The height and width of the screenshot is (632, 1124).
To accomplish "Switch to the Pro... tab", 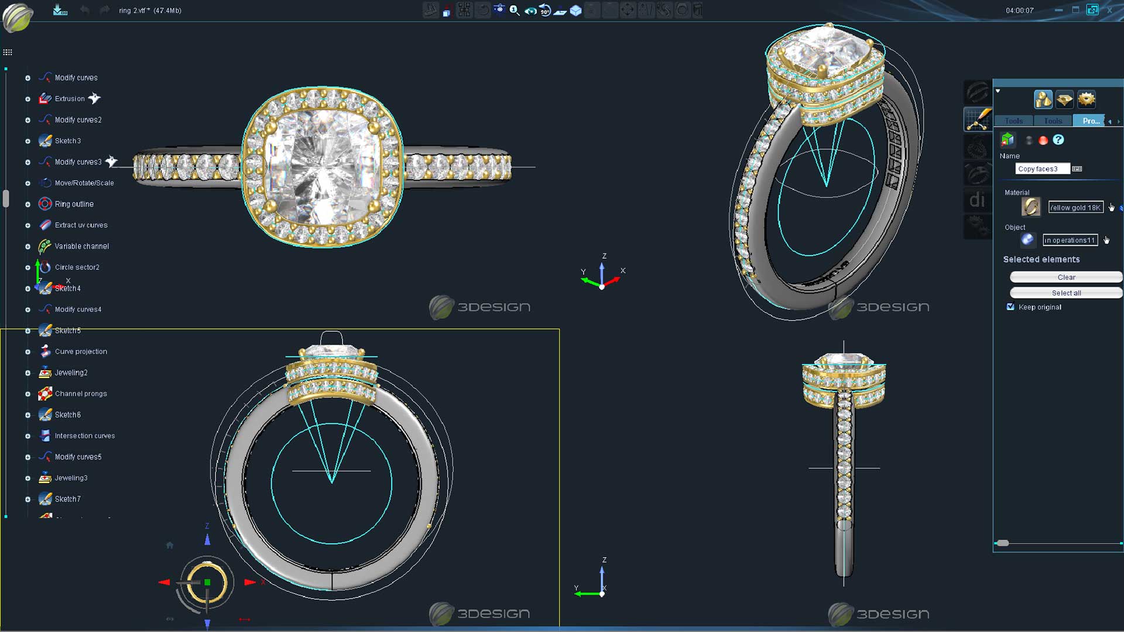I will pyautogui.click(x=1089, y=121).
